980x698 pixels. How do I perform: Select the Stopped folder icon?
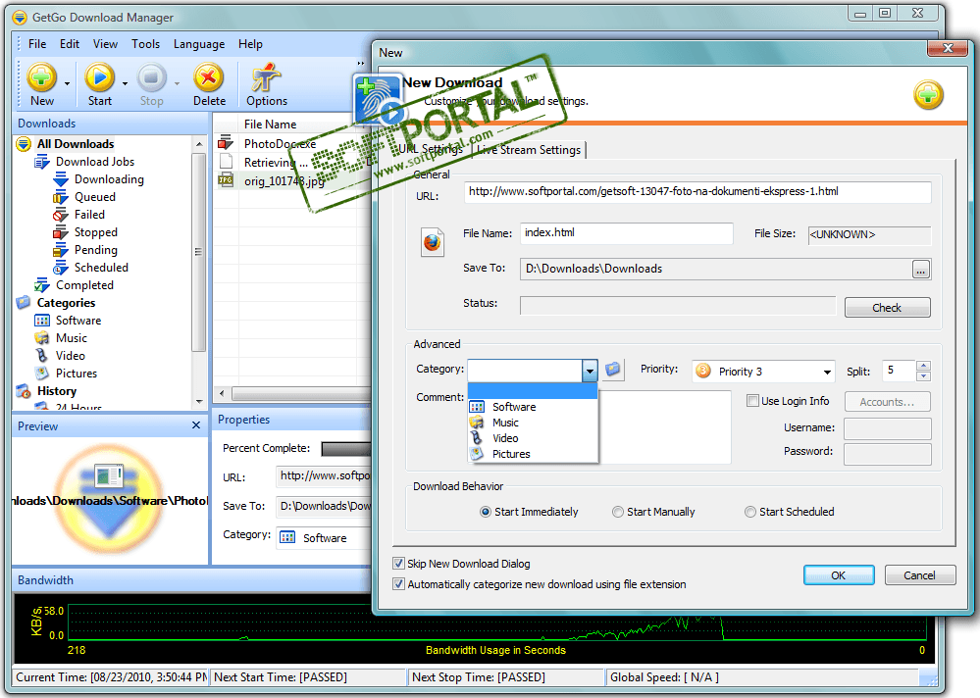point(61,232)
